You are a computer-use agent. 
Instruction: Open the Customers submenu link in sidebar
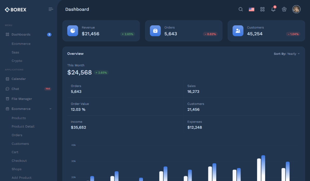pos(20,144)
